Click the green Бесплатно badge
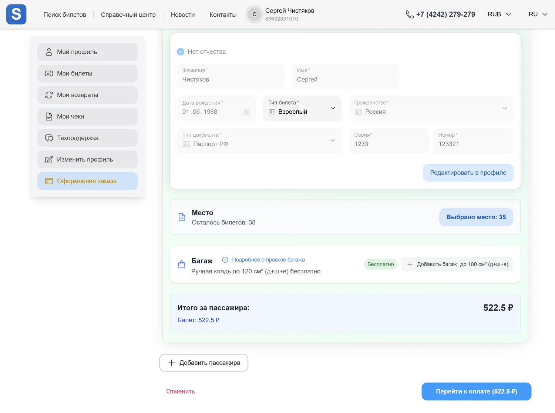This screenshot has height=413, width=555. click(x=381, y=264)
